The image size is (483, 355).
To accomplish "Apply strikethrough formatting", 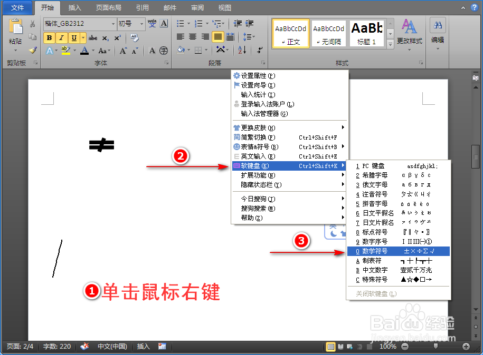I will [93, 38].
